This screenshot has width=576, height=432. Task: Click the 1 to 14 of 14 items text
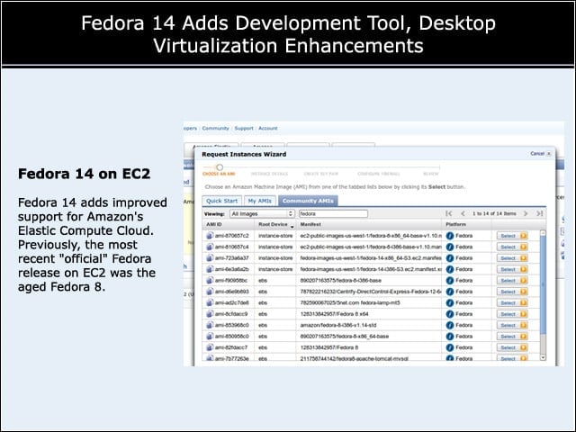click(x=494, y=213)
